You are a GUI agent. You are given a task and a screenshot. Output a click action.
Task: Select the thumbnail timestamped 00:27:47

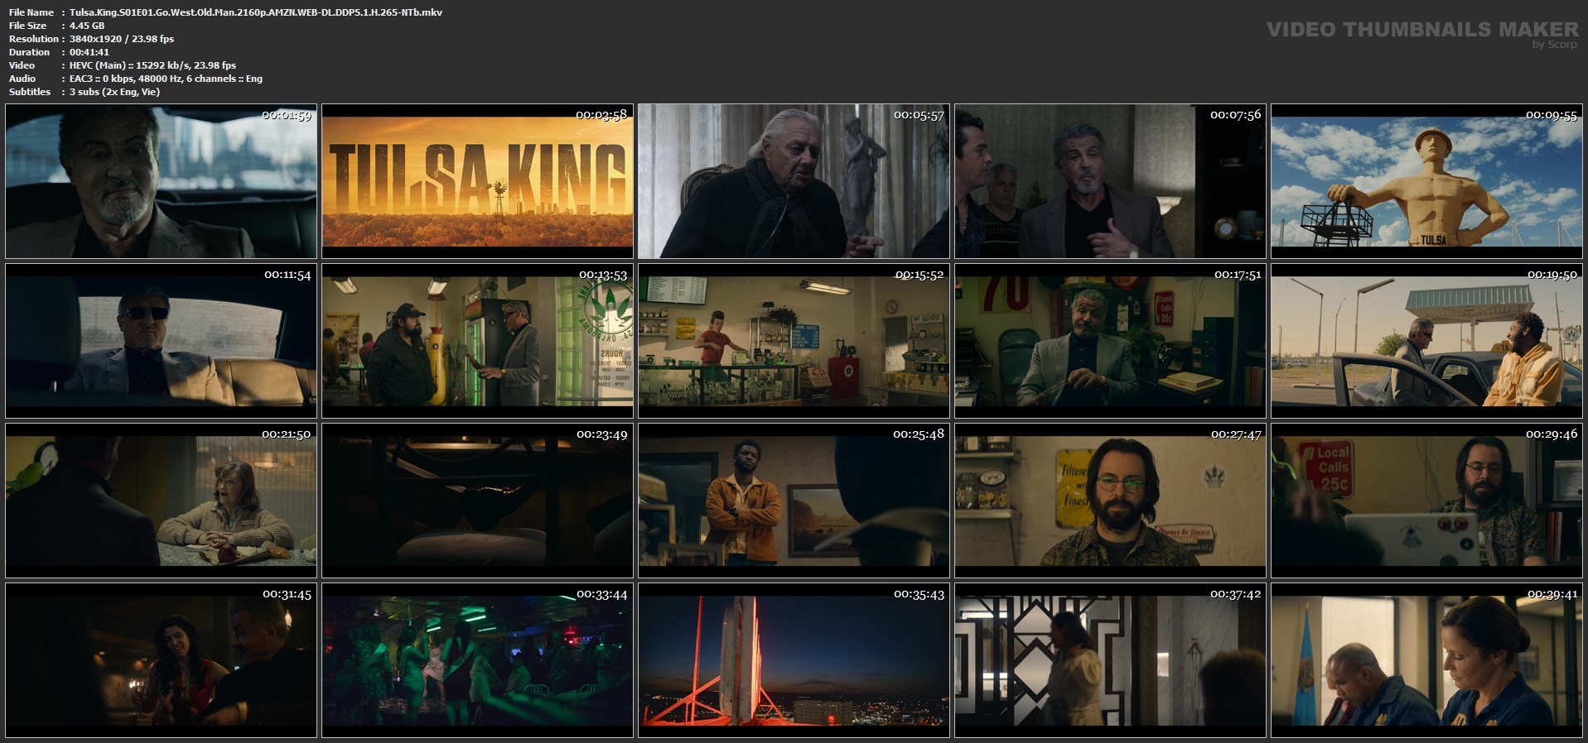click(1110, 501)
